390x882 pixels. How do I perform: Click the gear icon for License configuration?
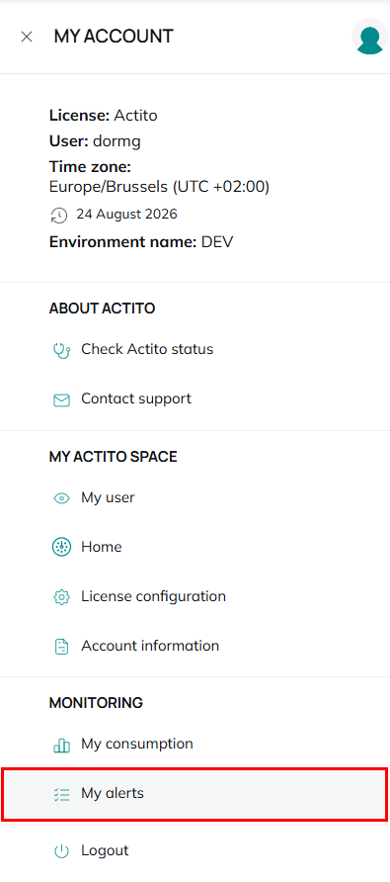pyautogui.click(x=61, y=597)
